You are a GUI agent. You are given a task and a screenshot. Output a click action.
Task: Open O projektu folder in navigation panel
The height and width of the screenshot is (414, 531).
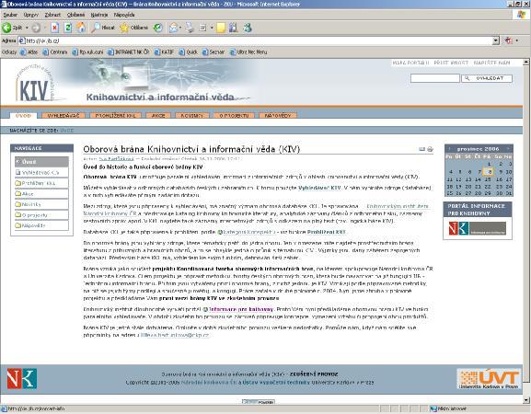(41, 215)
